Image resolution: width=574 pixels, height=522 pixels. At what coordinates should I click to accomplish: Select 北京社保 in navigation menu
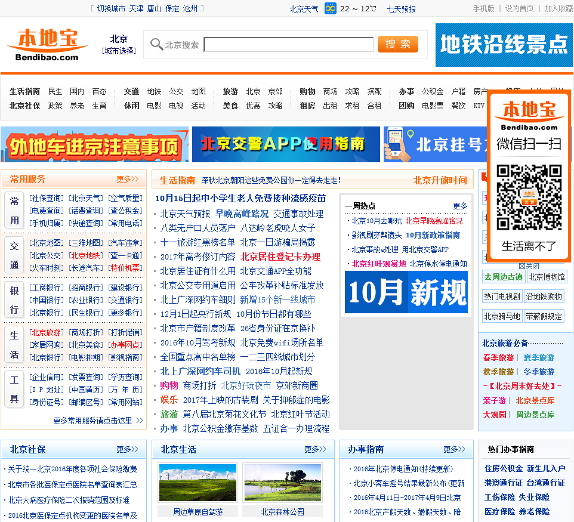[x=24, y=106]
